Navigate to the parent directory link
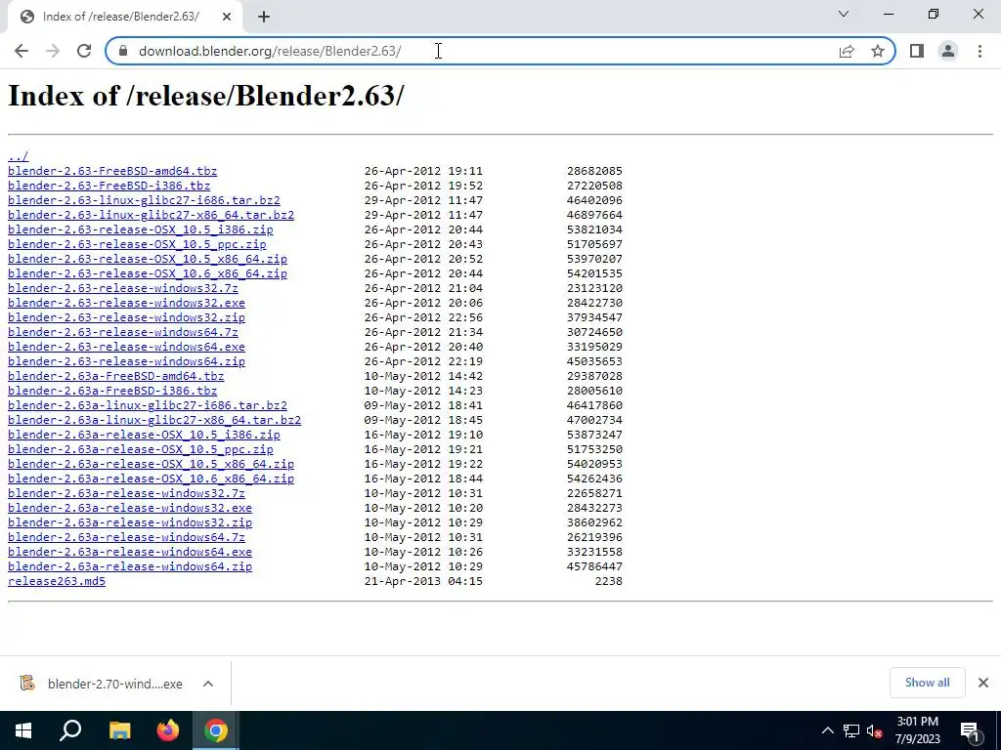The height and width of the screenshot is (750, 1001). click(x=18, y=156)
